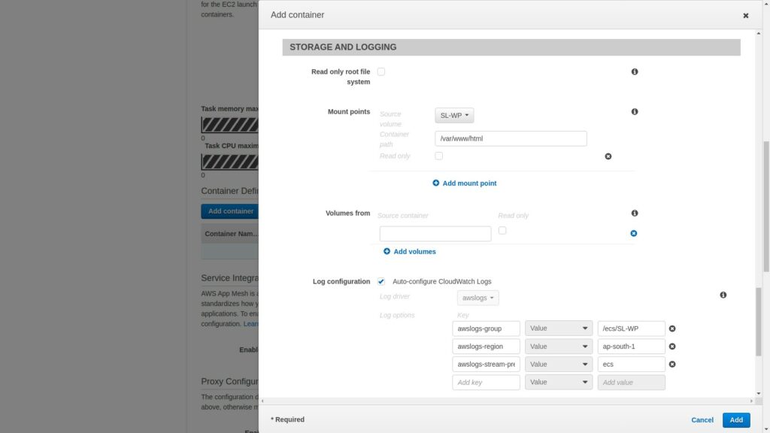This screenshot has height=433, width=770.
Task: Click the awslogs-group key field
Action: (x=487, y=329)
